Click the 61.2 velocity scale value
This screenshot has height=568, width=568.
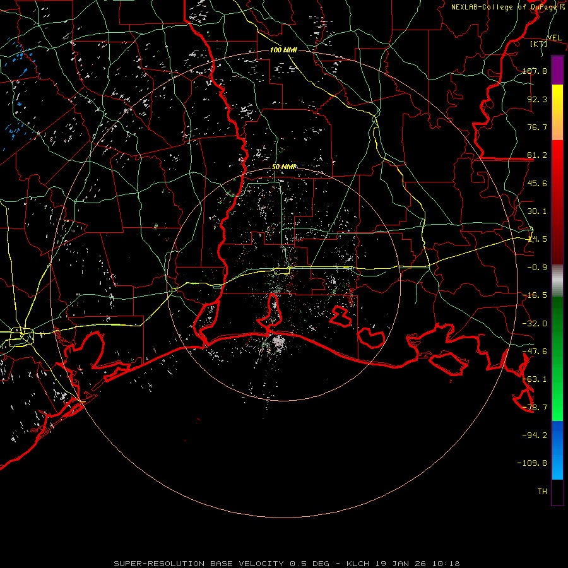pyautogui.click(x=537, y=155)
